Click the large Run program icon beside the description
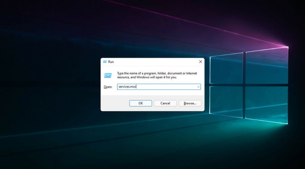 (x=108, y=75)
